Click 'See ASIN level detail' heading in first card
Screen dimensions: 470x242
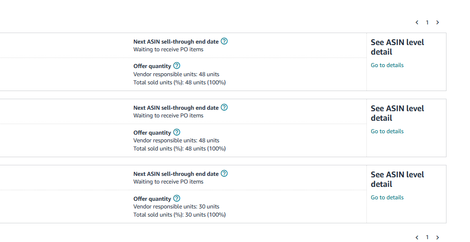point(397,47)
